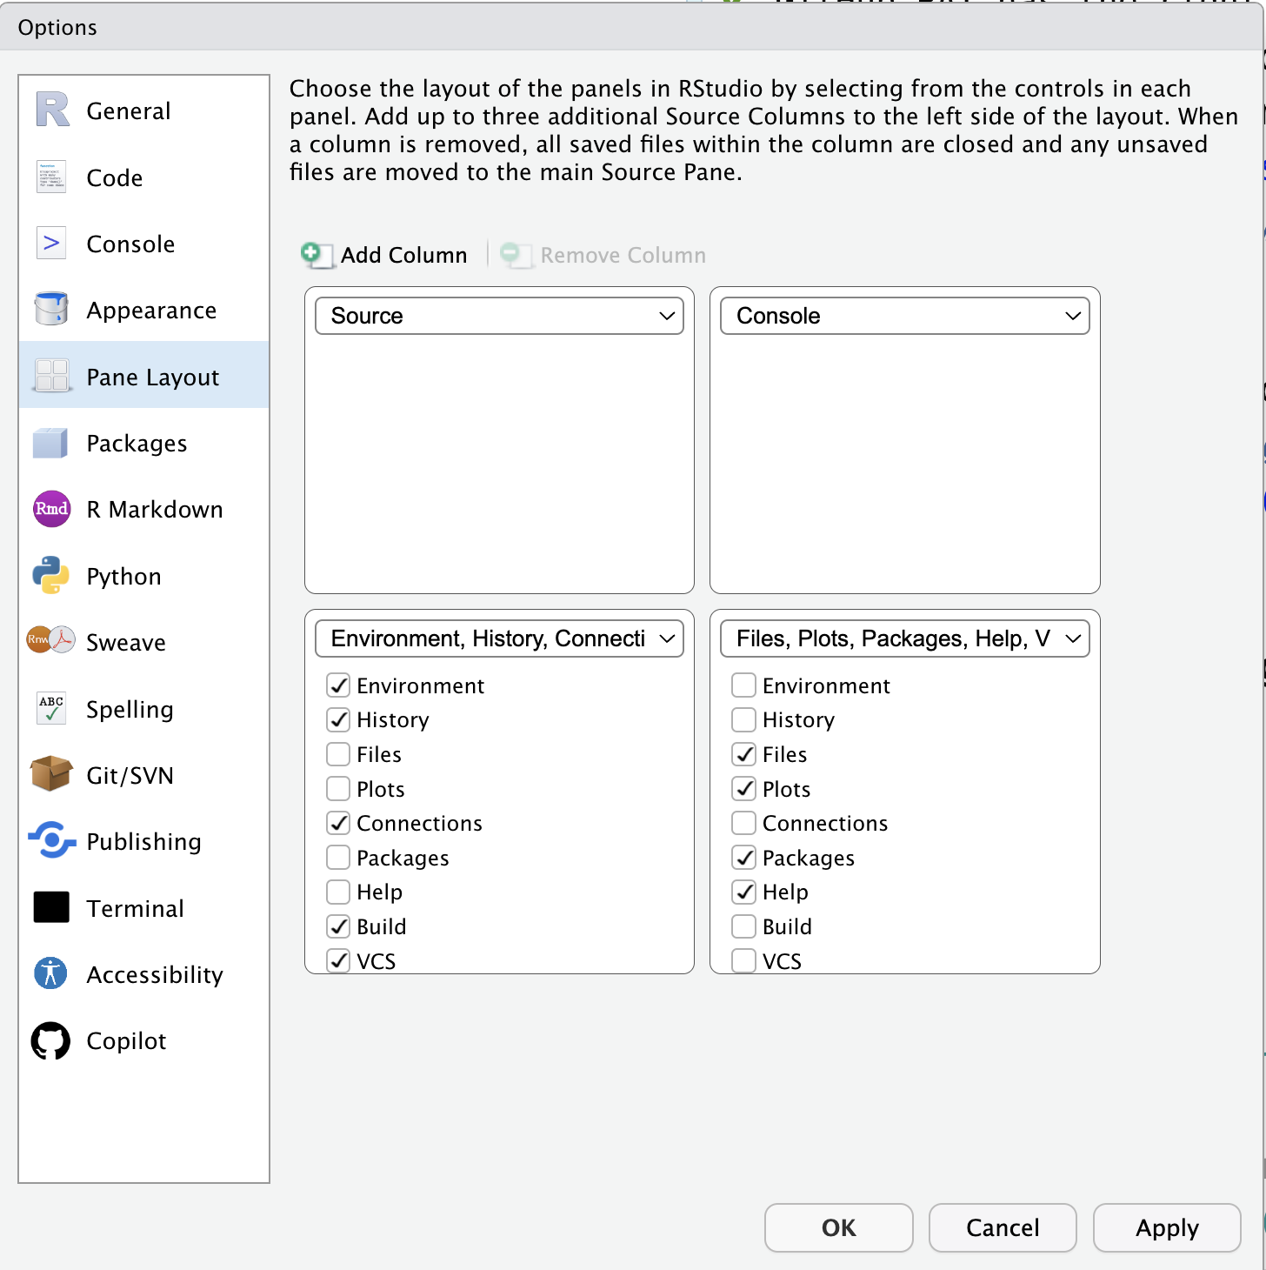
Task: Expand the Console pane dropdown
Action: tap(904, 316)
